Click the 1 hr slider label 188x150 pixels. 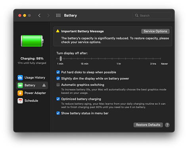[x=119, y=64]
